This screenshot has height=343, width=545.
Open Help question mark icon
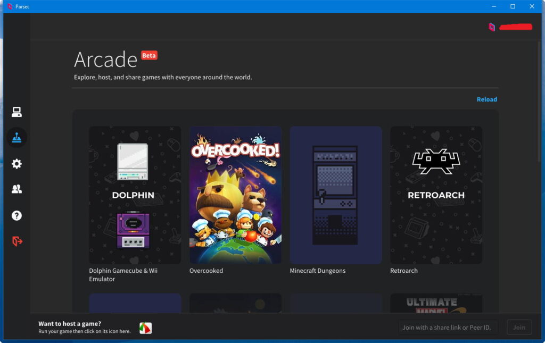click(16, 215)
